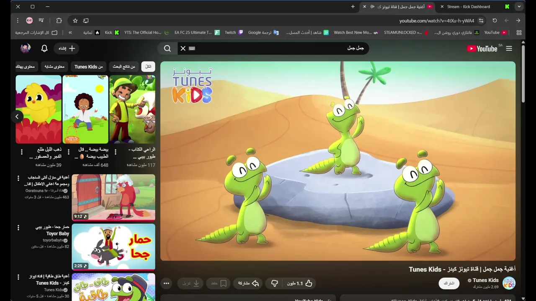This screenshot has width=536, height=301.
Task: Open Chrome three-dot menu
Action: (x=18, y=20)
